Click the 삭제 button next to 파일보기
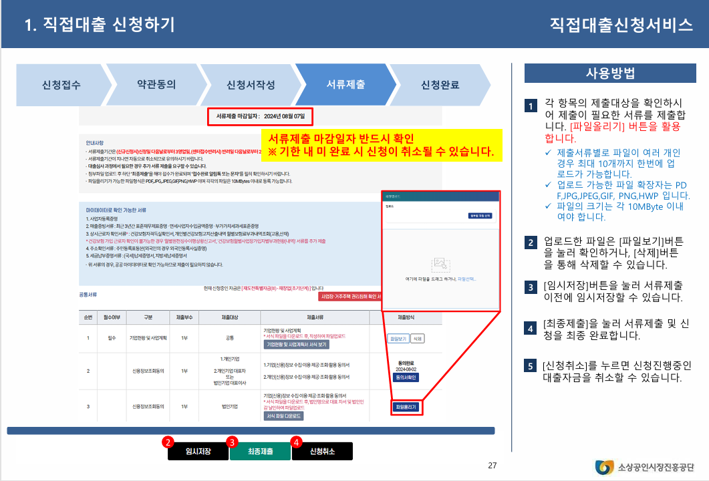The image size is (709, 481). point(417,339)
